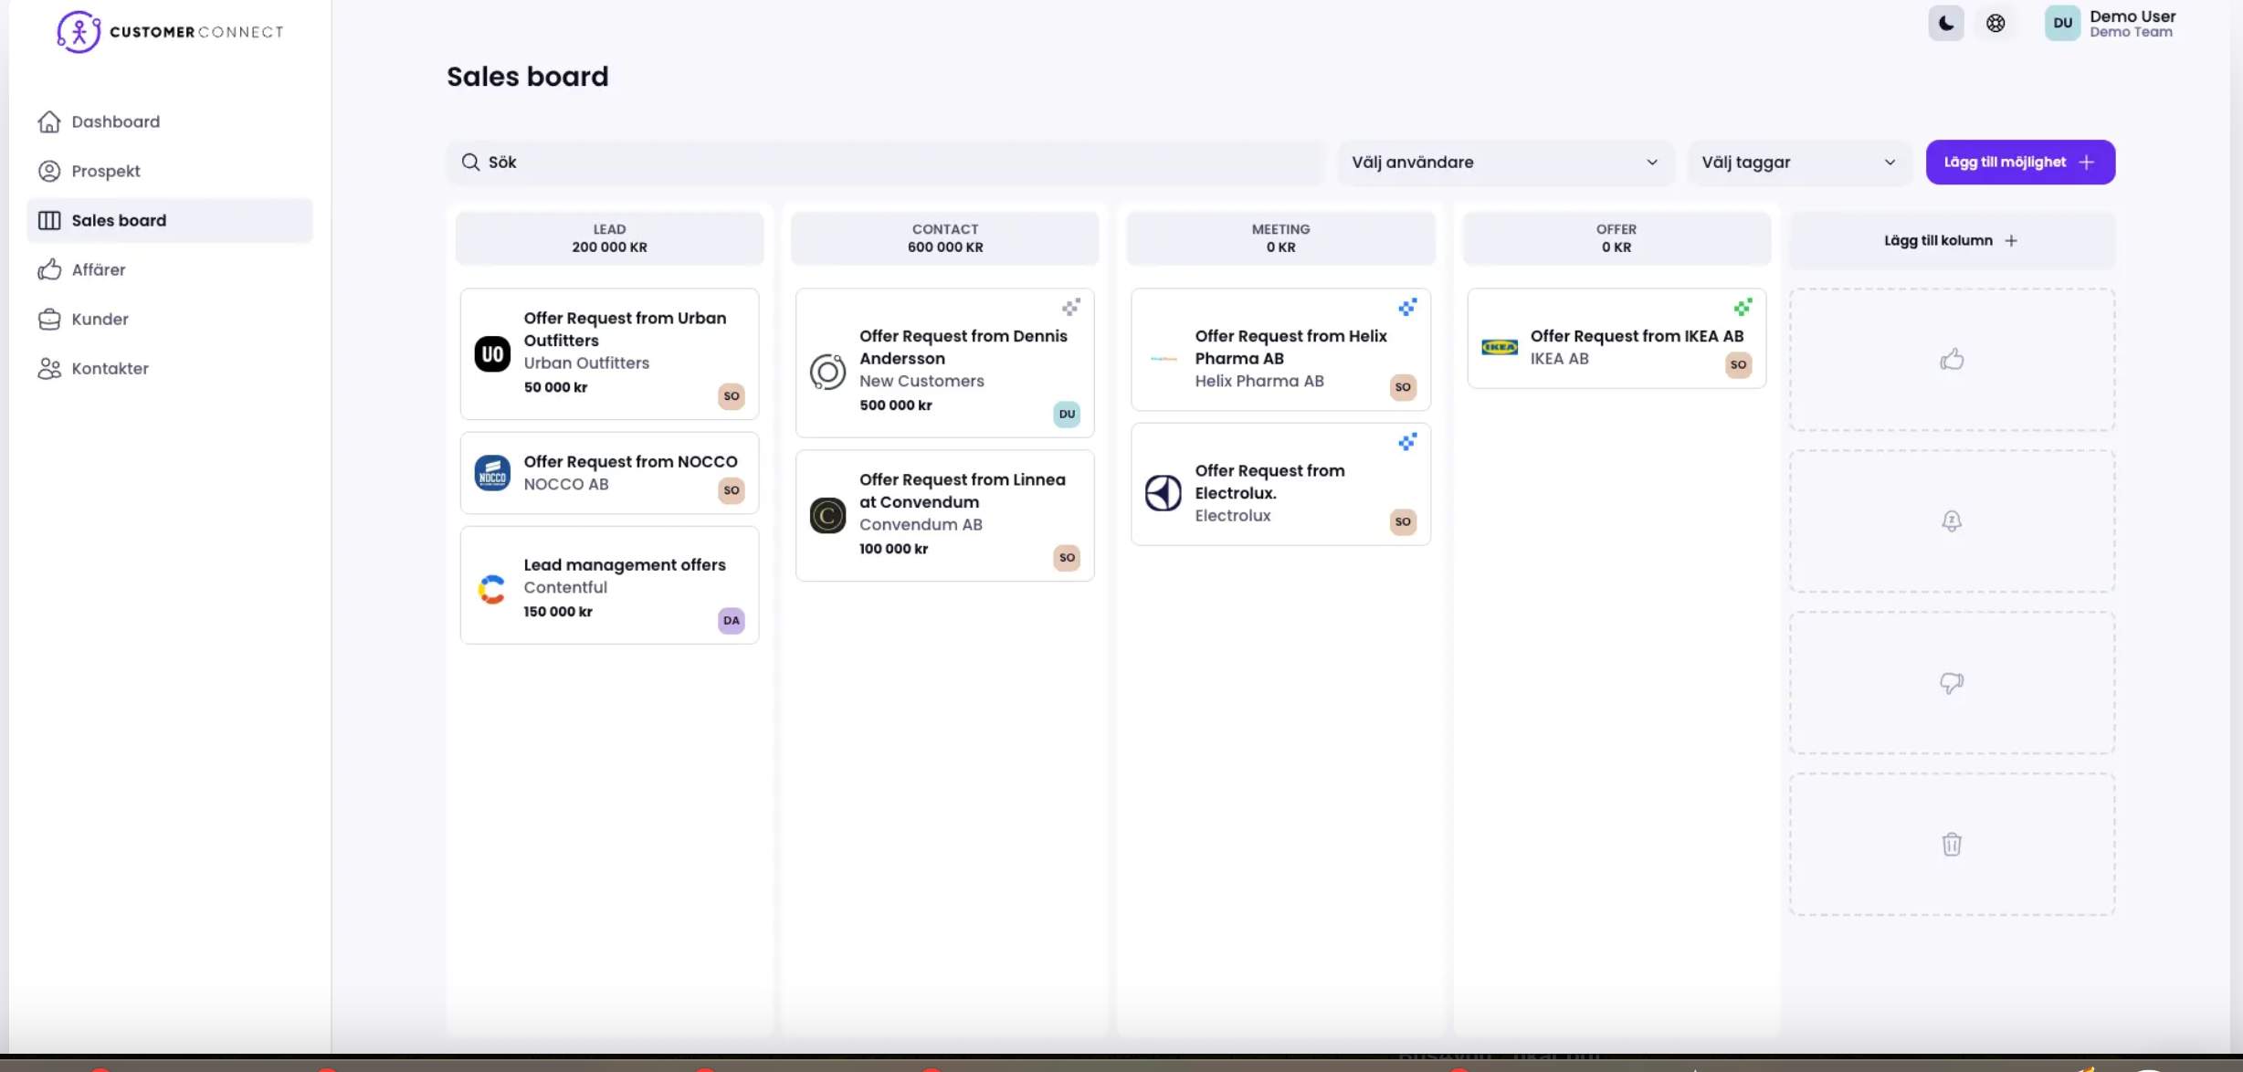Open Kontakter from the sidebar
2243x1072 pixels.
point(110,368)
